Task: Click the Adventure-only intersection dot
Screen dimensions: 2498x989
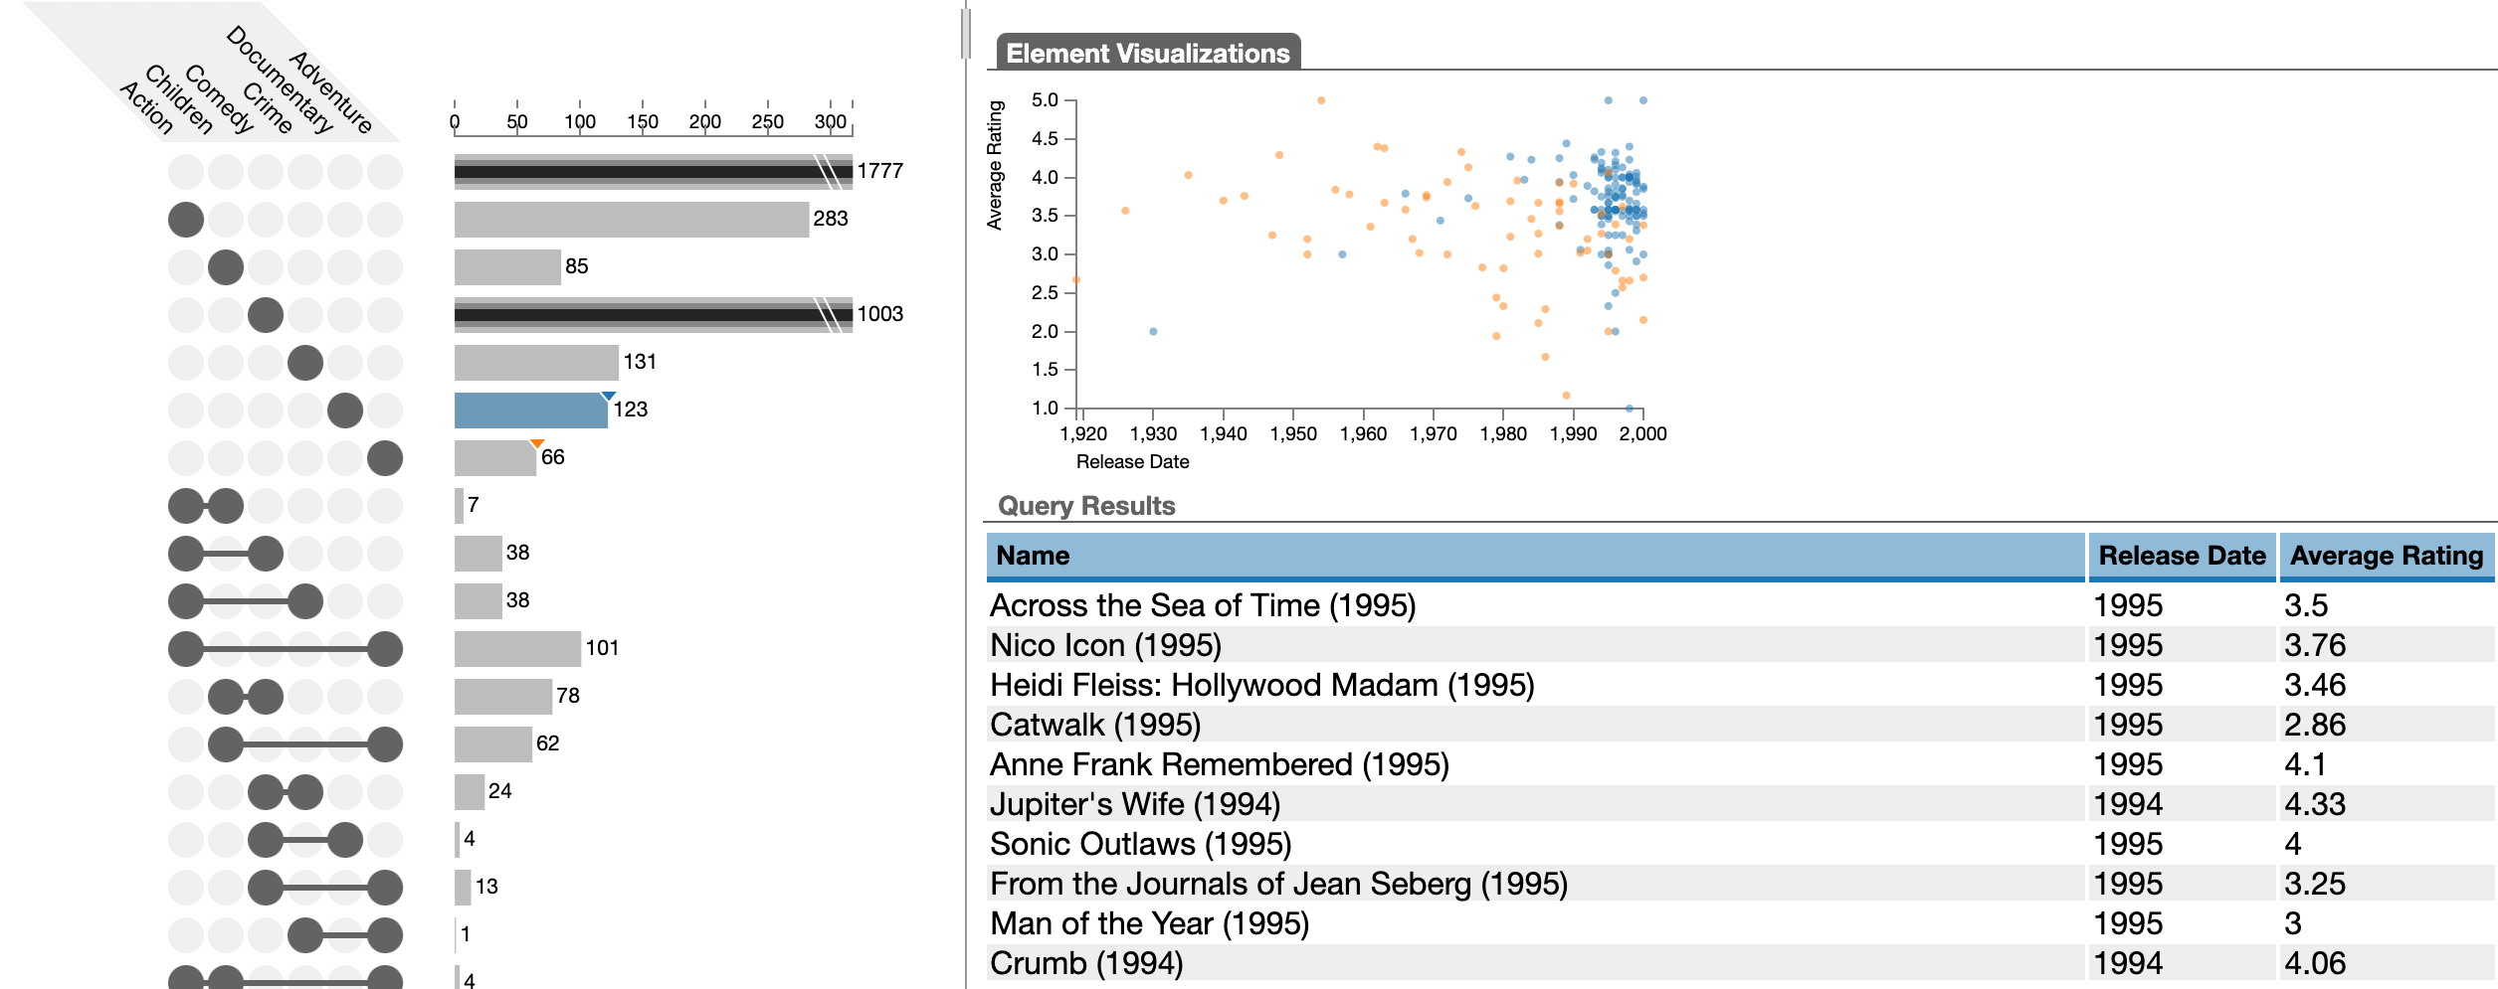Action: pos(385,458)
